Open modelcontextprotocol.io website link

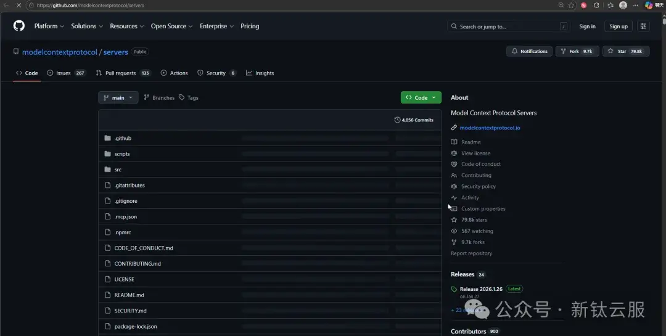coord(490,128)
